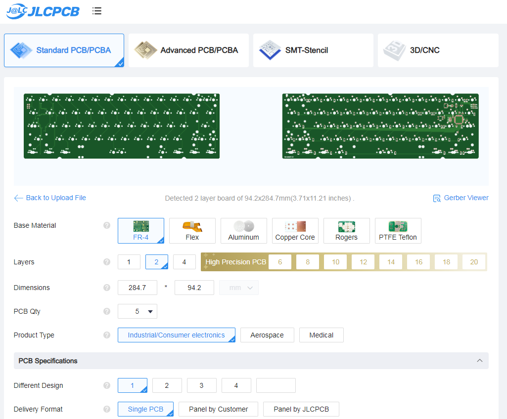The image size is (507, 419).
Task: Set Different Design to 2
Action: click(x=167, y=385)
